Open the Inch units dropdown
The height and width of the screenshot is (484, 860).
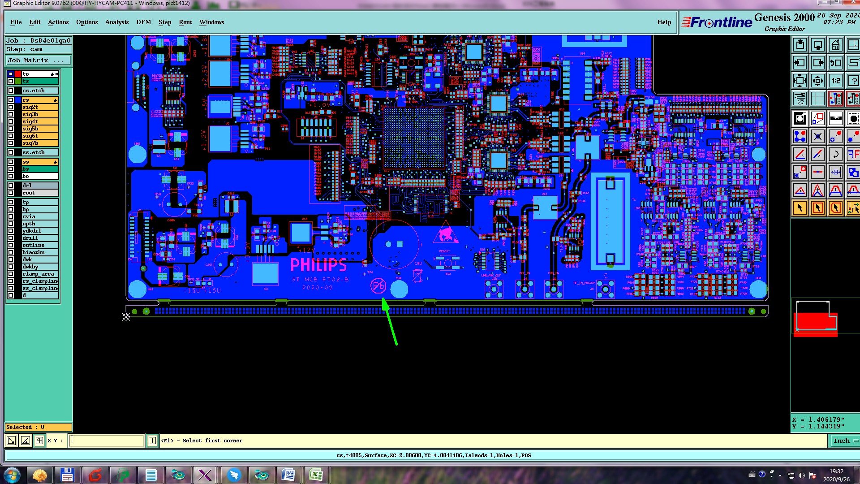[845, 441]
